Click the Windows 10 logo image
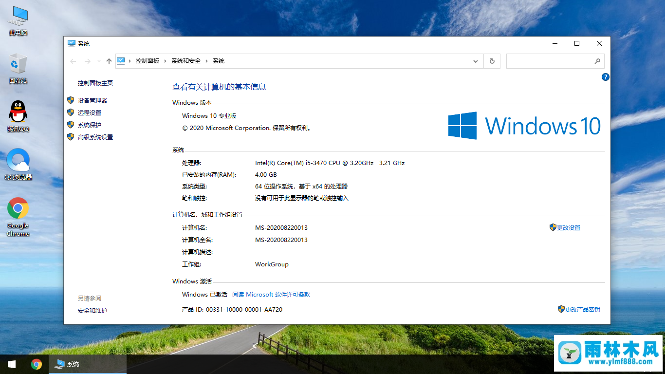665x374 pixels. click(524, 126)
